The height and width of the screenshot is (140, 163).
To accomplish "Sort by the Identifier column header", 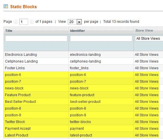I will (78, 31).
